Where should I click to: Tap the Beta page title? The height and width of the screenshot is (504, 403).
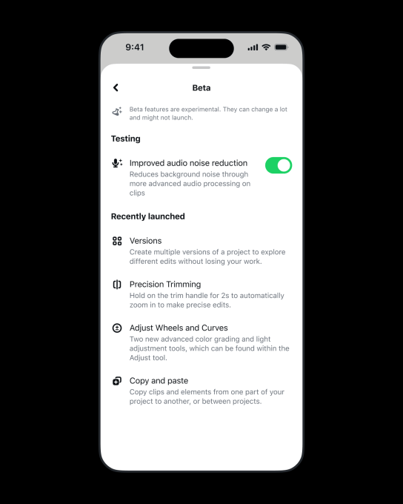pos(201,87)
